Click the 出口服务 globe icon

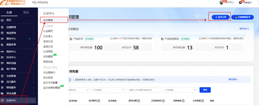pyautogui.click(x=2, y=82)
